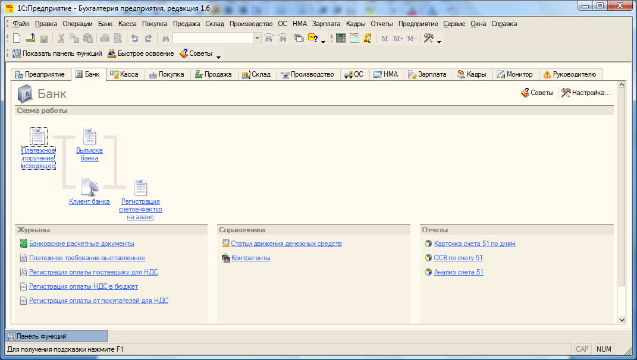637x360 pixels.
Task: Open Статьи движения денежных средств link
Action: (x=287, y=244)
